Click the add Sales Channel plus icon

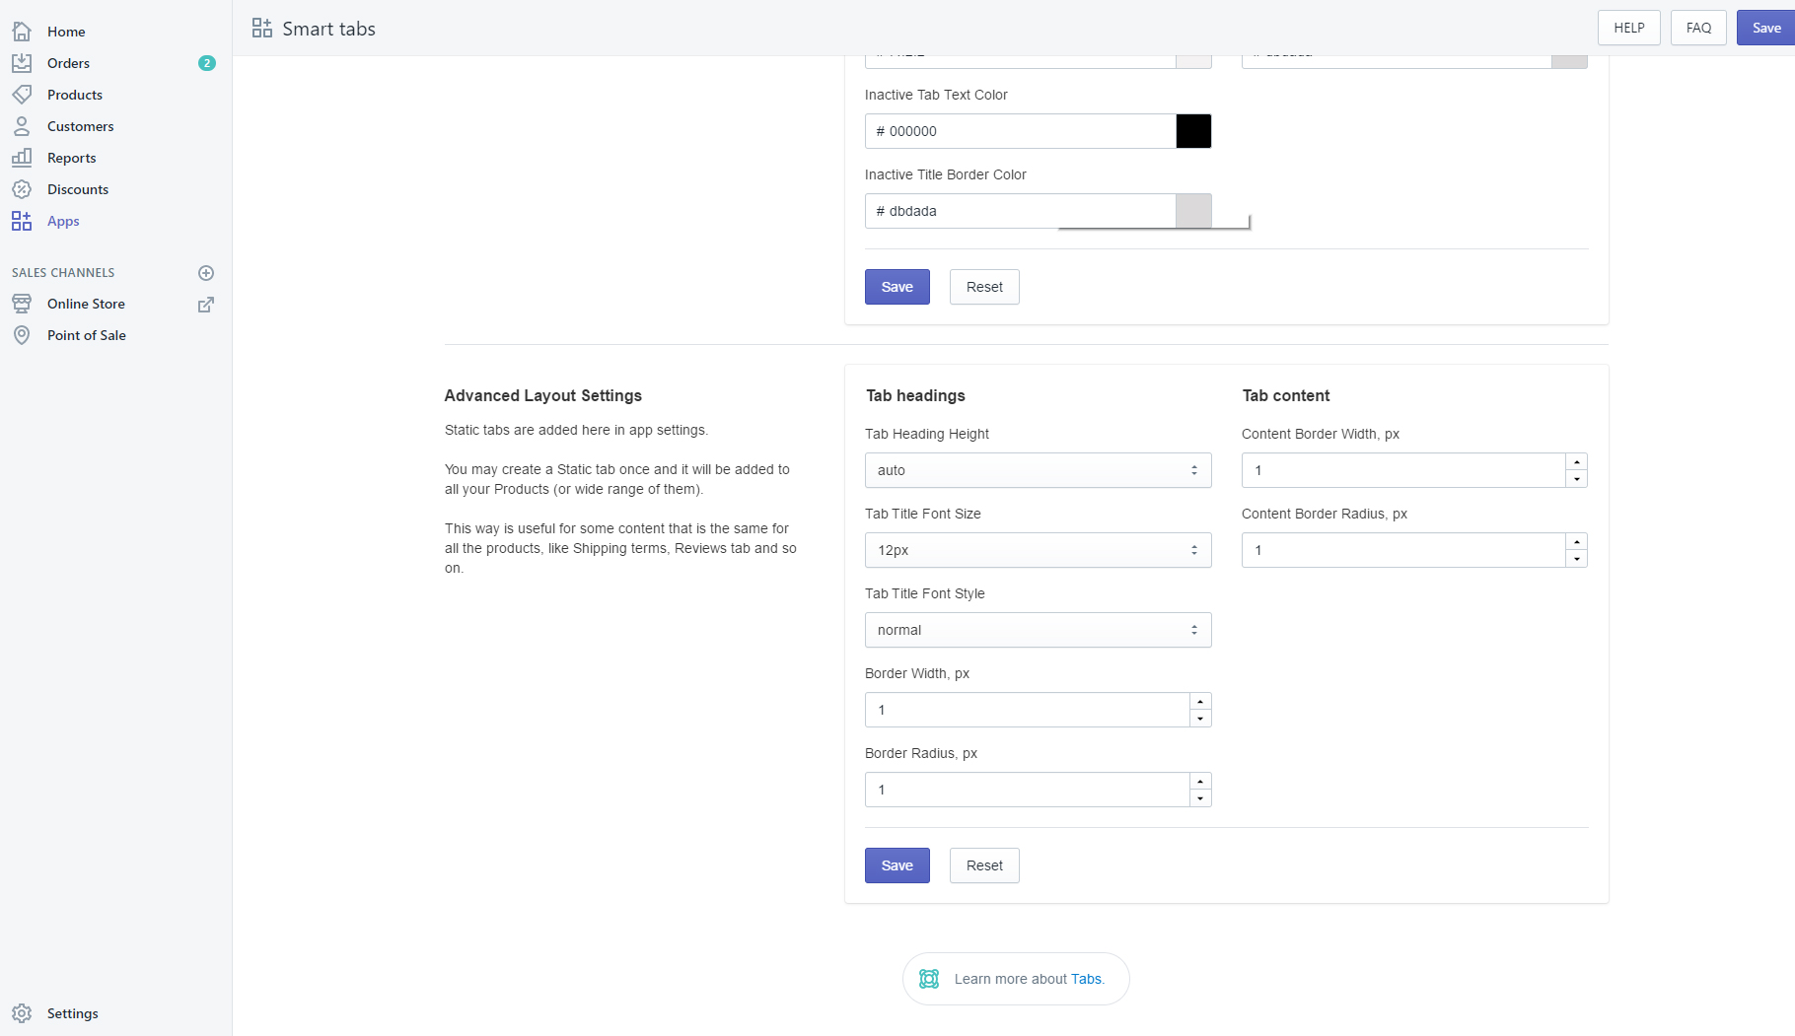tap(206, 273)
